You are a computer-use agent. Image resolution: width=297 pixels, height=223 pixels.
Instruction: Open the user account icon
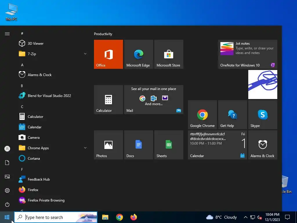pos(7,149)
